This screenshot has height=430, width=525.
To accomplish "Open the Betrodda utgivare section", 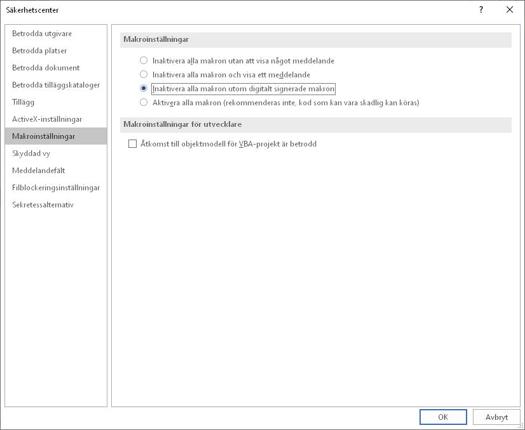I will pyautogui.click(x=42, y=34).
